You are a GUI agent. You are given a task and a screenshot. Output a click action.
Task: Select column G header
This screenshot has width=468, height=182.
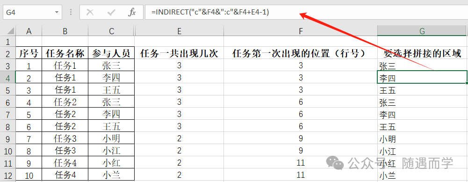[x=422, y=31]
